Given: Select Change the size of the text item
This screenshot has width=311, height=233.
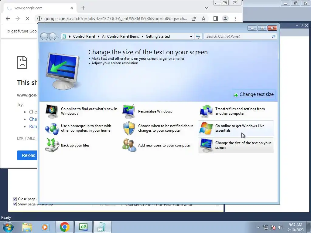Looking at the screenshot, I should pyautogui.click(x=236, y=145).
